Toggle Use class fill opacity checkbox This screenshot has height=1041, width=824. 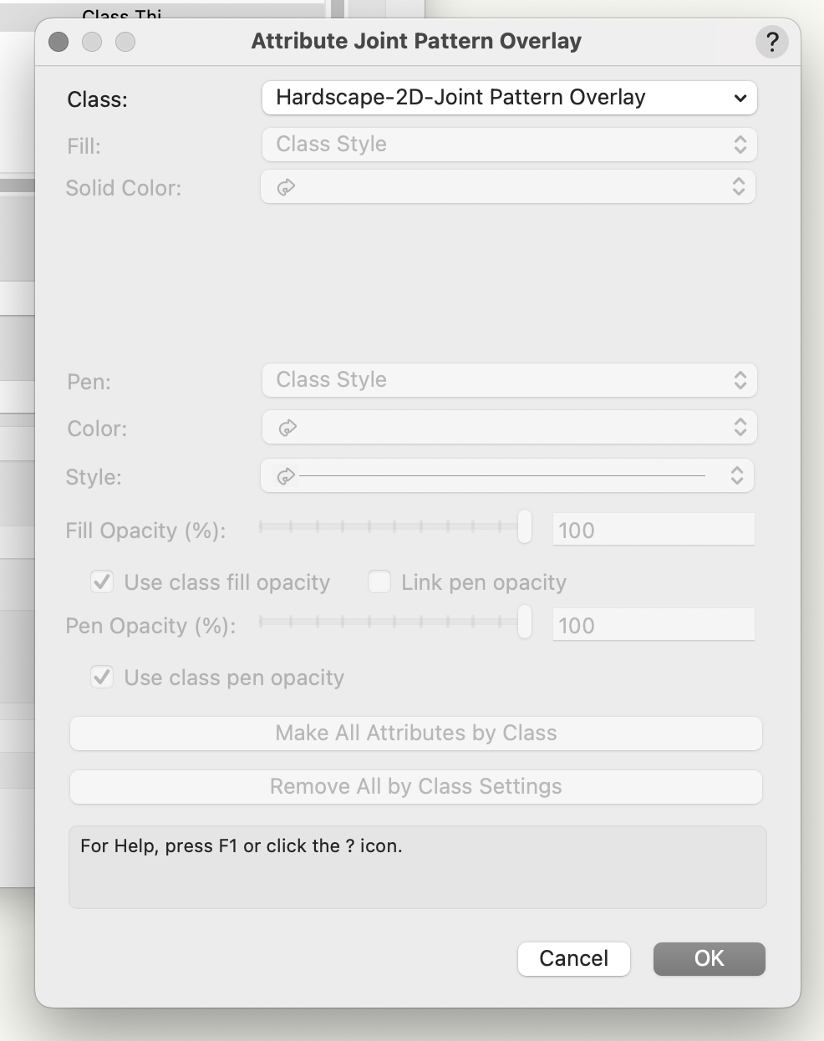(x=102, y=581)
